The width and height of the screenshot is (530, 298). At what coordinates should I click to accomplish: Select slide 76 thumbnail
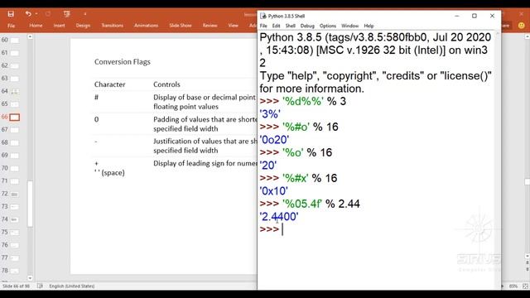(15, 245)
